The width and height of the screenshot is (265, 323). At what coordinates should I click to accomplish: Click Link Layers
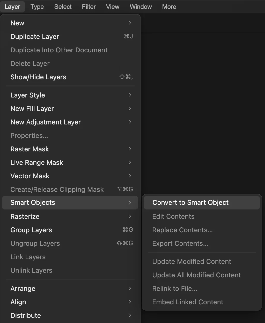point(70,257)
